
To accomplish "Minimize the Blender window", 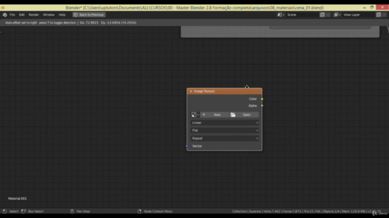I will [x=364, y=8].
